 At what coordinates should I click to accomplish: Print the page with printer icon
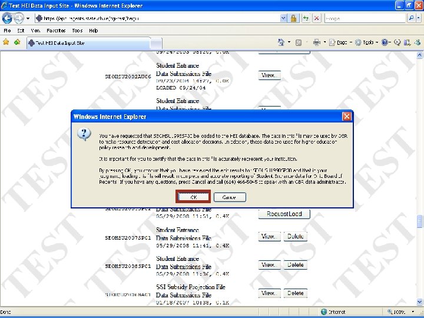pyautogui.click(x=316, y=42)
